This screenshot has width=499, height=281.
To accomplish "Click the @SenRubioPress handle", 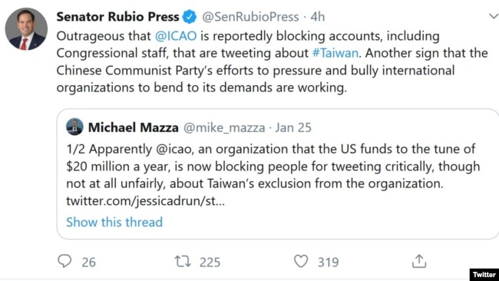I will pos(250,17).
